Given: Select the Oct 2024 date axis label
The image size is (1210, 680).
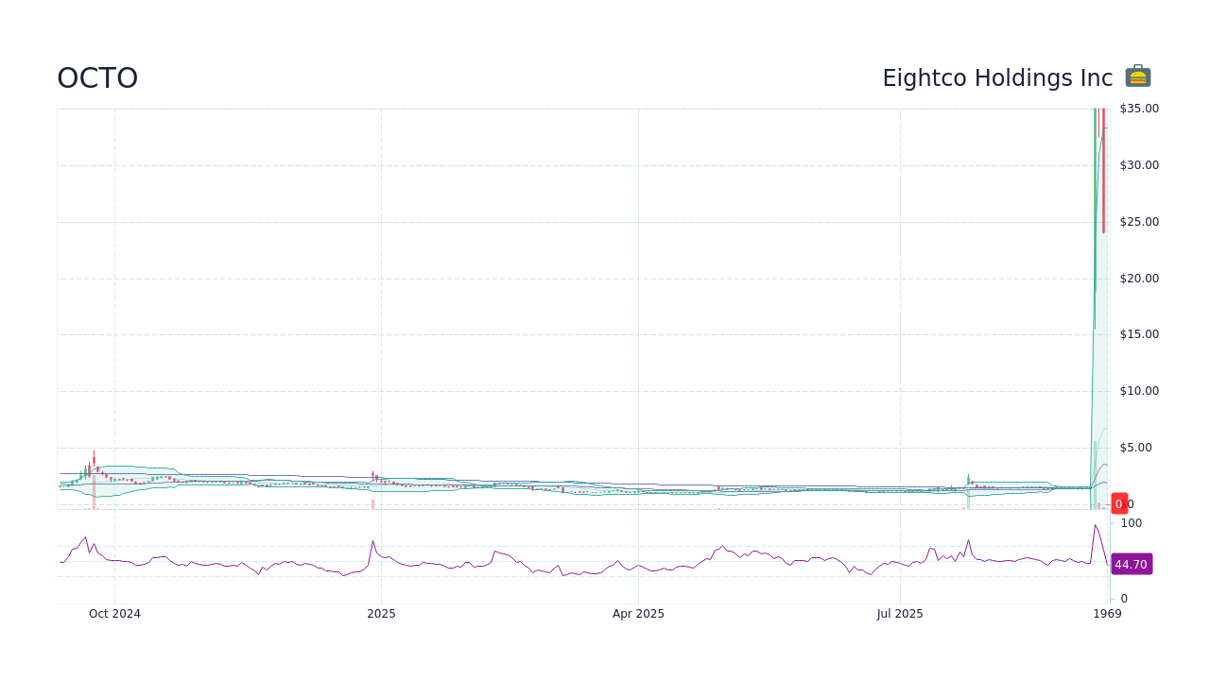Looking at the screenshot, I should [x=113, y=613].
